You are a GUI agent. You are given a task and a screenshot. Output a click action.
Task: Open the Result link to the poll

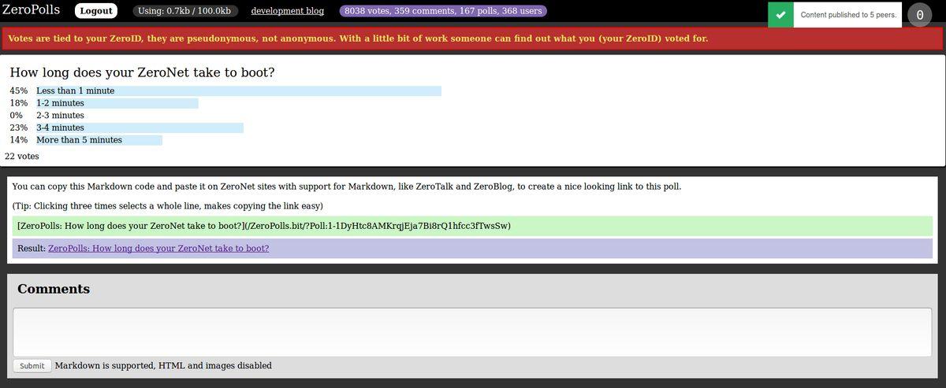(158, 248)
